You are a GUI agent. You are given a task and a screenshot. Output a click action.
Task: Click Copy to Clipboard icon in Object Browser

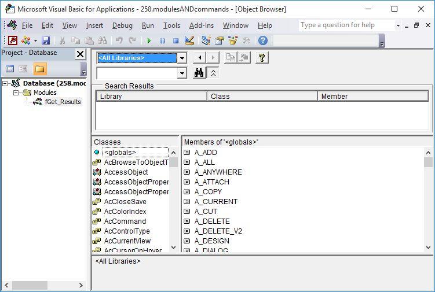pos(231,58)
